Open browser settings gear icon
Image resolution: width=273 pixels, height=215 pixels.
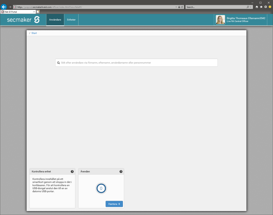[x=265, y=7]
